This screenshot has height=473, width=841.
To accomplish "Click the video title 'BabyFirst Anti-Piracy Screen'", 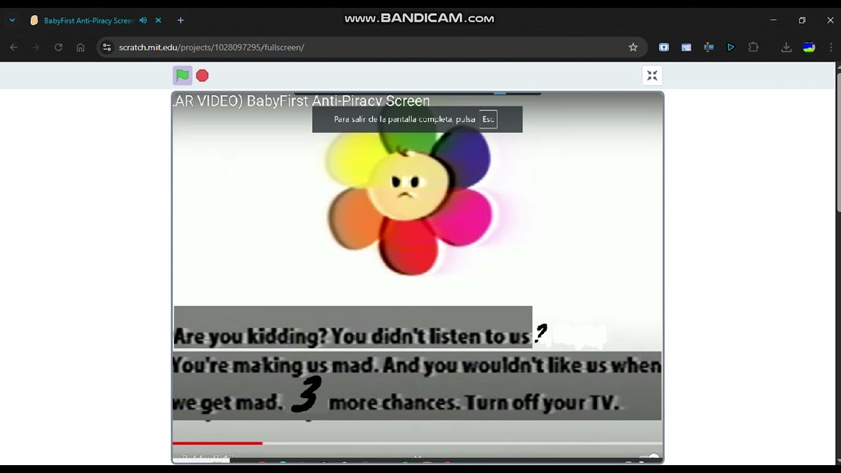I will (338, 101).
